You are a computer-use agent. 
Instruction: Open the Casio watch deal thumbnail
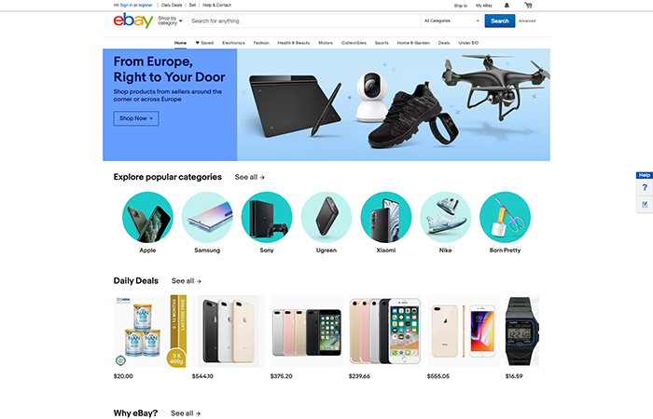[x=522, y=331]
